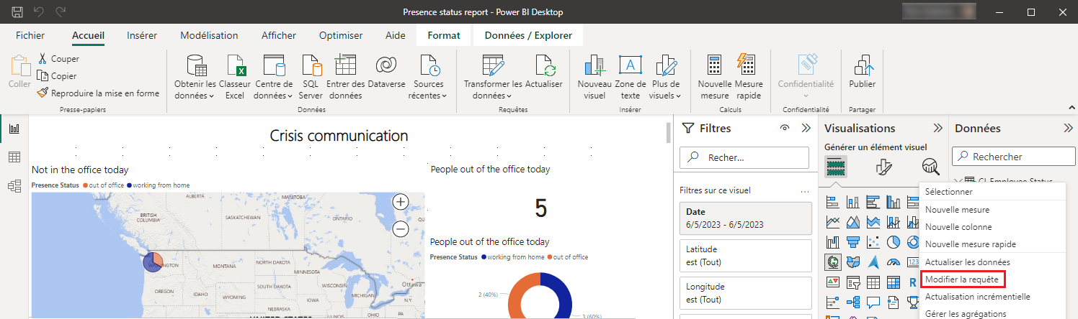Image resolution: width=1078 pixels, height=319 pixels.
Task: Zoom out on the map visual
Action: [401, 228]
